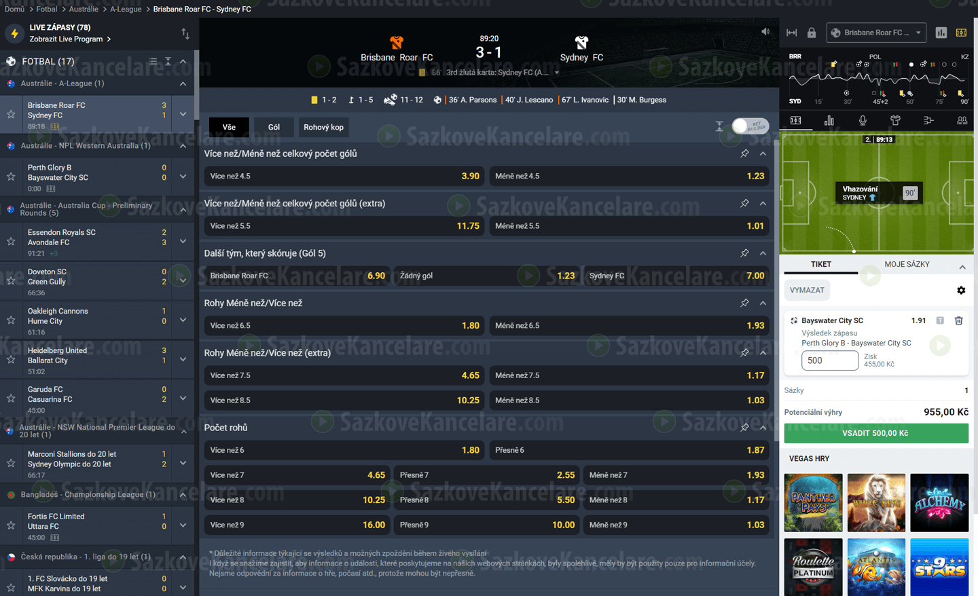The height and width of the screenshot is (596, 978).
Task: Open the Brisbane Roar FC match selector dropdown
Action: tap(876, 33)
